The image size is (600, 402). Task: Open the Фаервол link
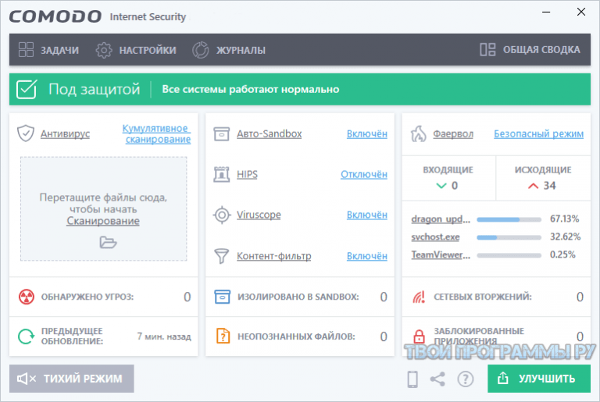pos(453,134)
